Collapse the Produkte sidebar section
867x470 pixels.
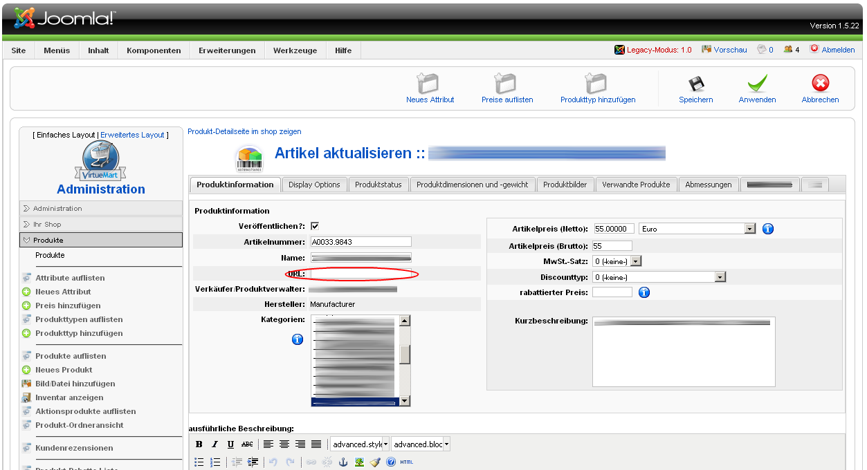click(x=101, y=240)
